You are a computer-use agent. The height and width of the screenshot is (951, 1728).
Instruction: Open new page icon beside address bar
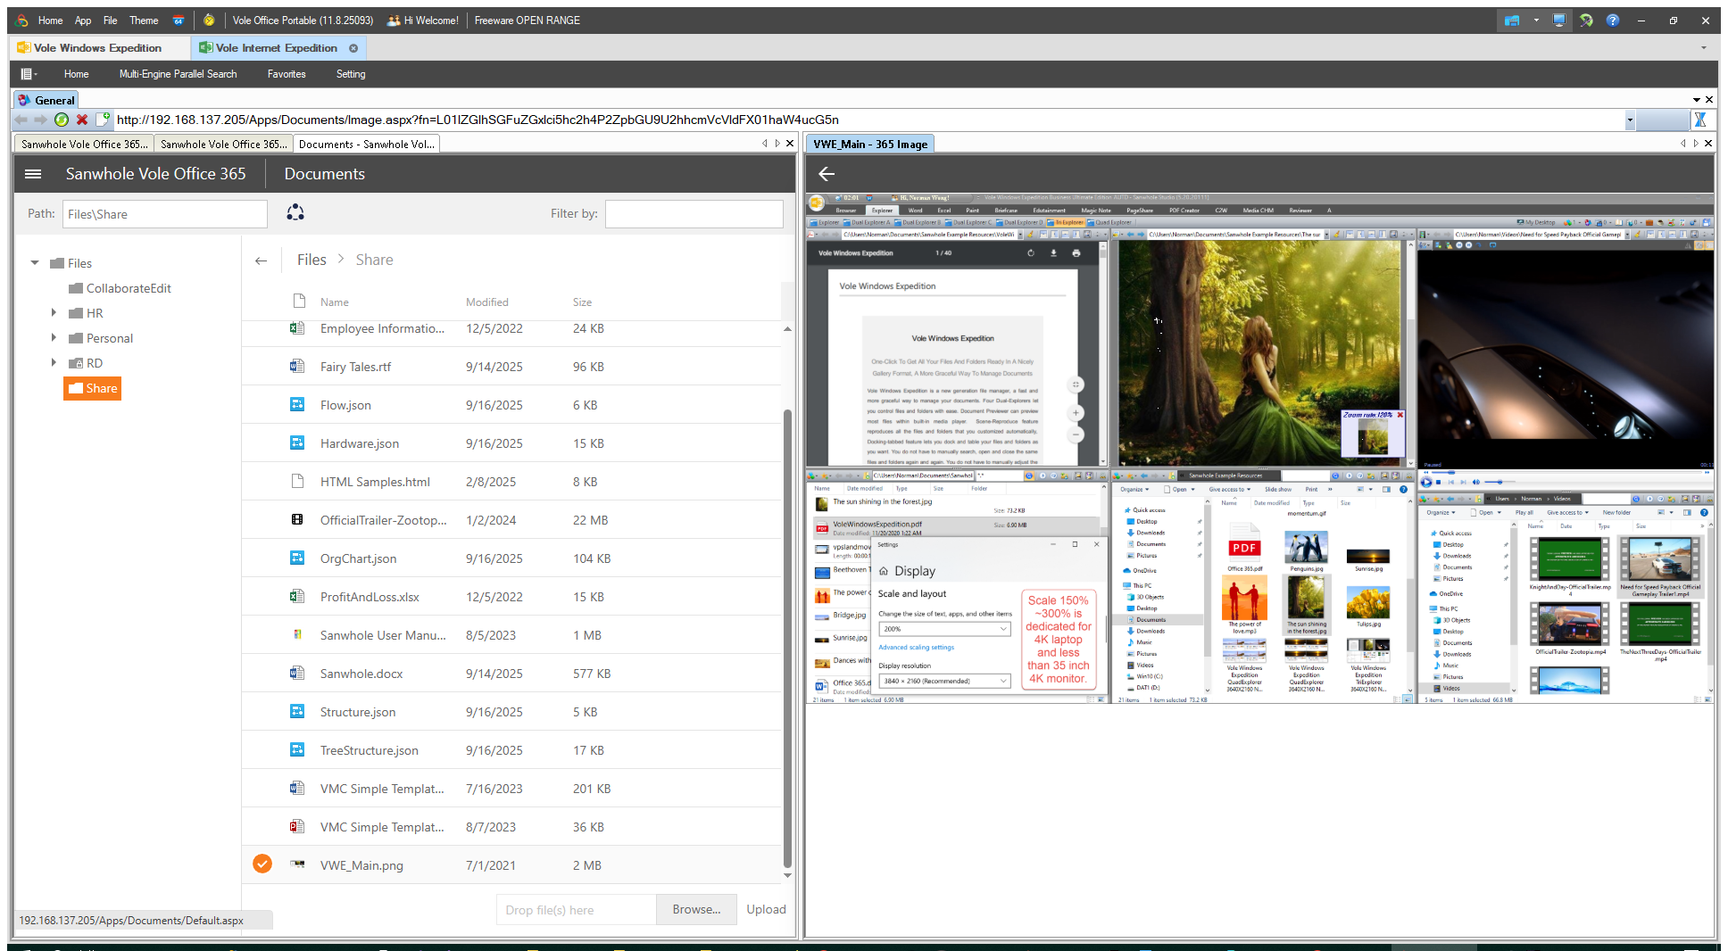pyautogui.click(x=103, y=120)
